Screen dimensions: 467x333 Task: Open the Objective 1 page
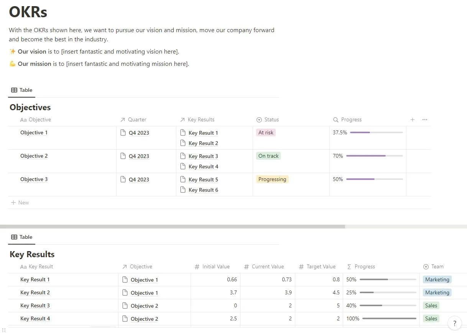[x=34, y=132]
